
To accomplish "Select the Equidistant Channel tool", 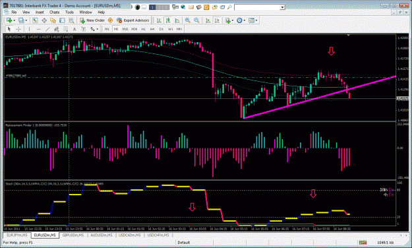I will click(x=57, y=29).
